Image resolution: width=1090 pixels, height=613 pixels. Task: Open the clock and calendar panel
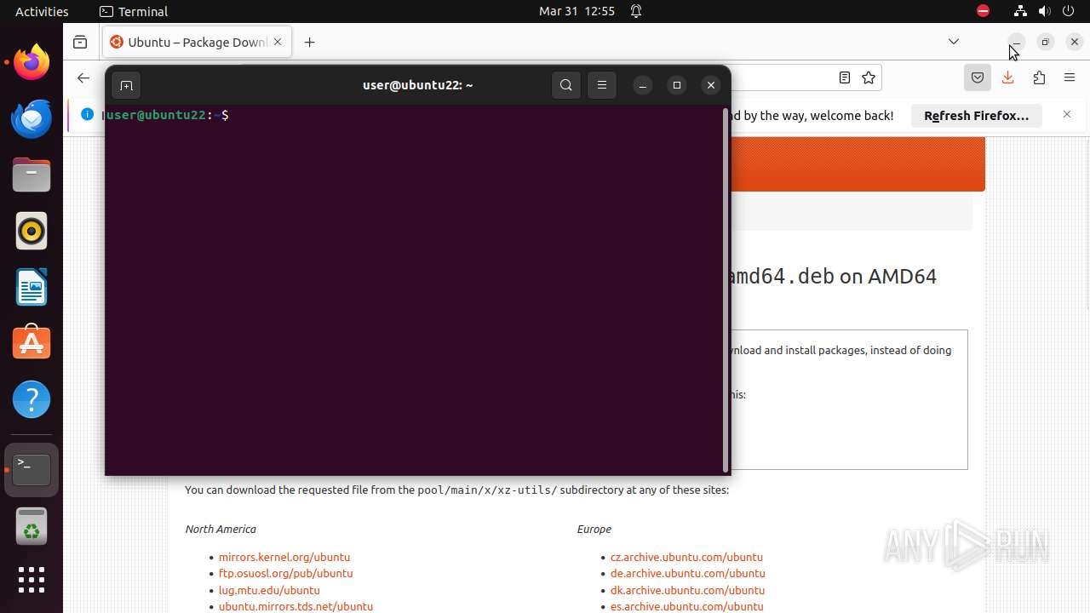point(577,11)
